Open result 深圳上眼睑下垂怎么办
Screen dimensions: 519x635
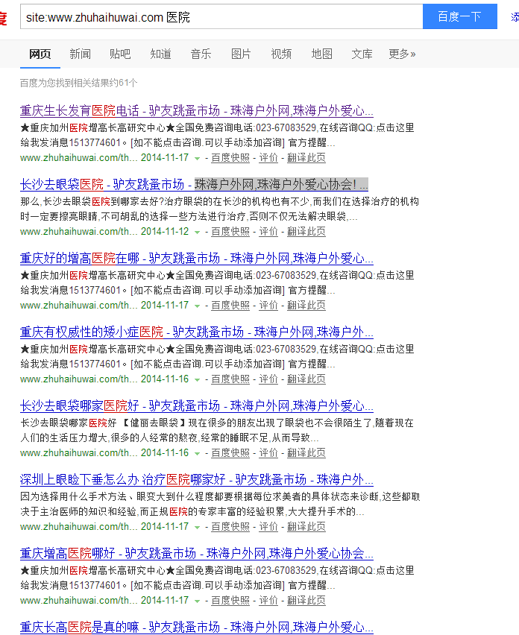[x=197, y=479]
